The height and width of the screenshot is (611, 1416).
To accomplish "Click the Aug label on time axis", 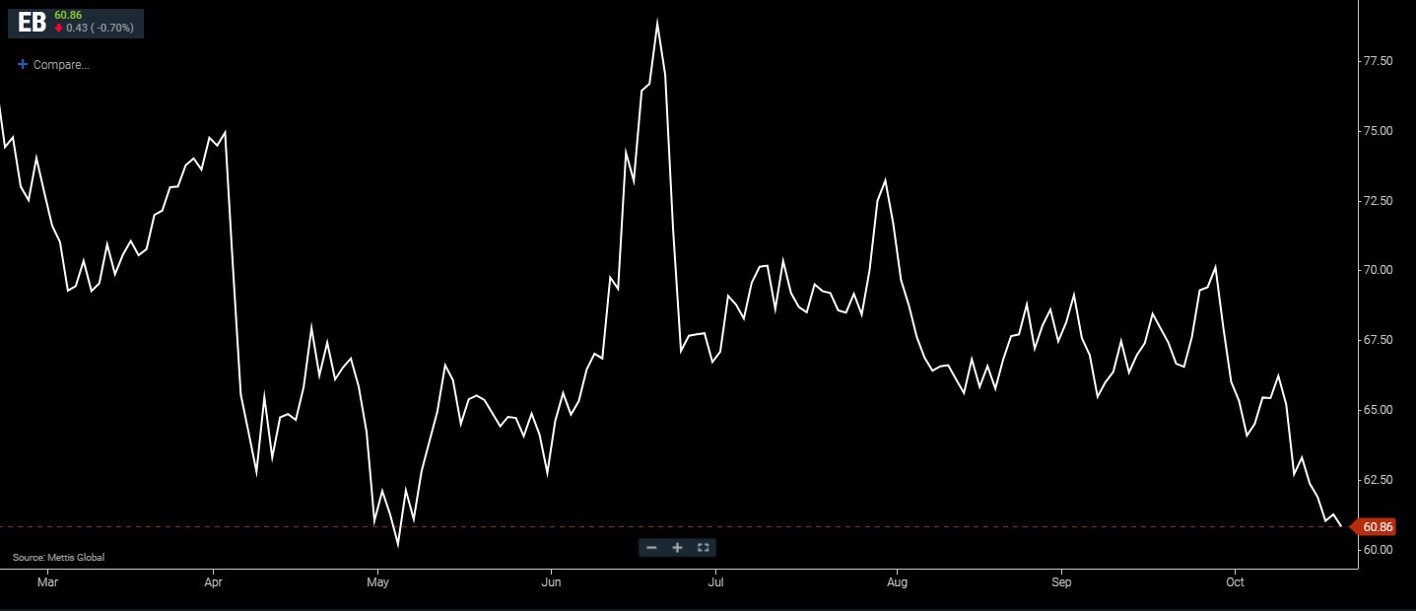I will (x=896, y=582).
